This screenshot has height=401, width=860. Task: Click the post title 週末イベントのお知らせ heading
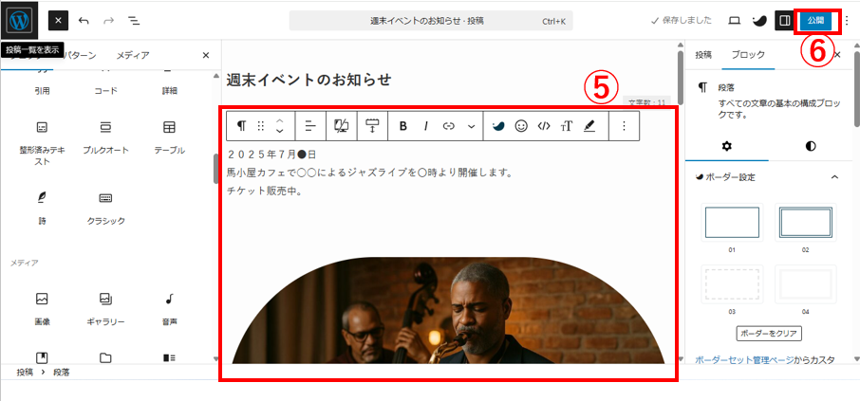[x=308, y=80]
